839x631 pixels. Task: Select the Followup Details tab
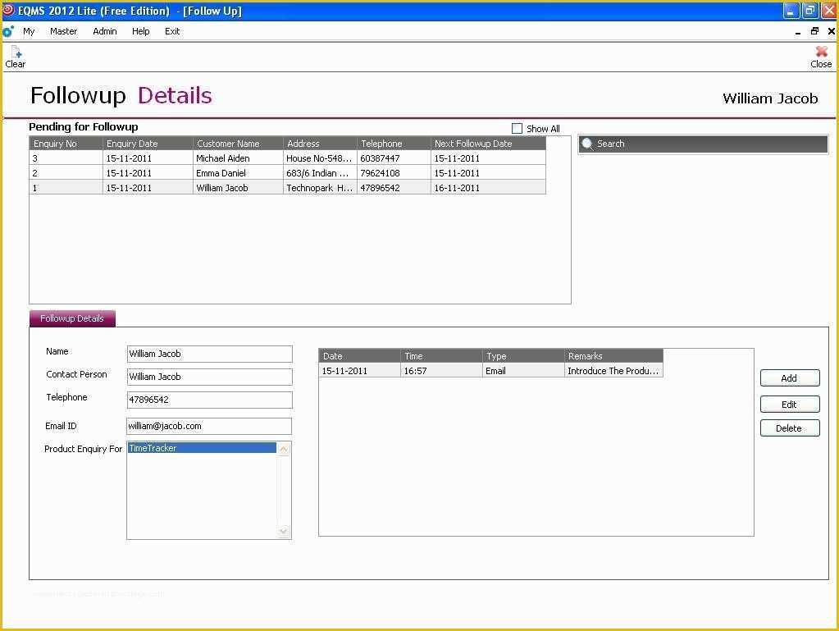tap(72, 318)
